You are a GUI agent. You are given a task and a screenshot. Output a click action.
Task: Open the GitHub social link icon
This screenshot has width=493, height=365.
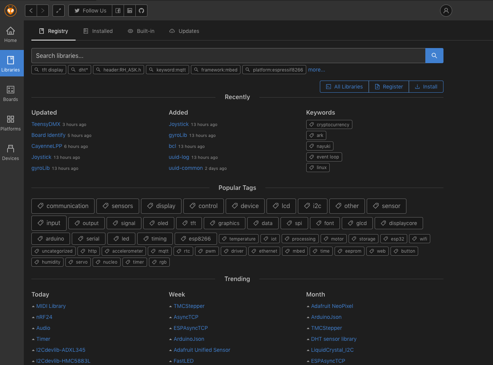pyautogui.click(x=141, y=11)
